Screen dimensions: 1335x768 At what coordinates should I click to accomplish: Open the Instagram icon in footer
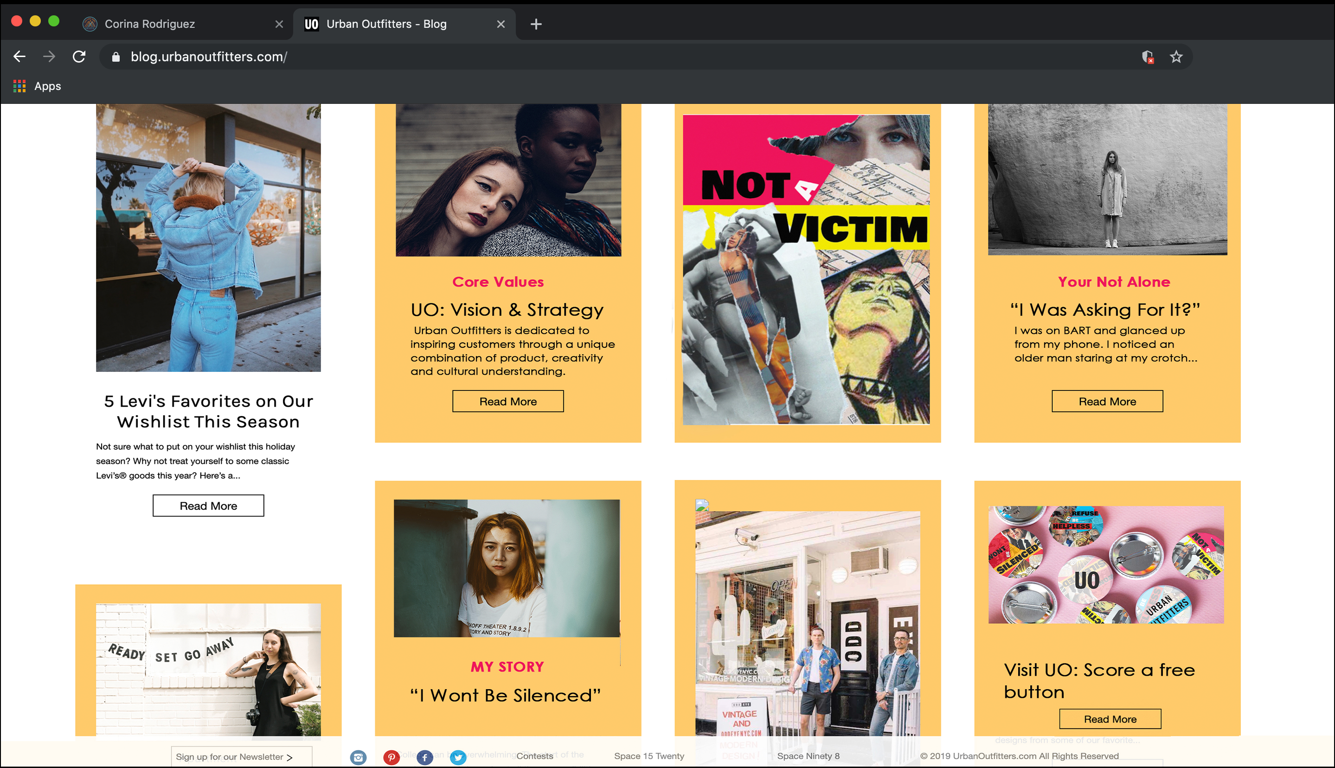pyautogui.click(x=358, y=757)
